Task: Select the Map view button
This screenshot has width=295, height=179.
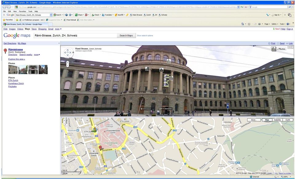Action: [267, 120]
